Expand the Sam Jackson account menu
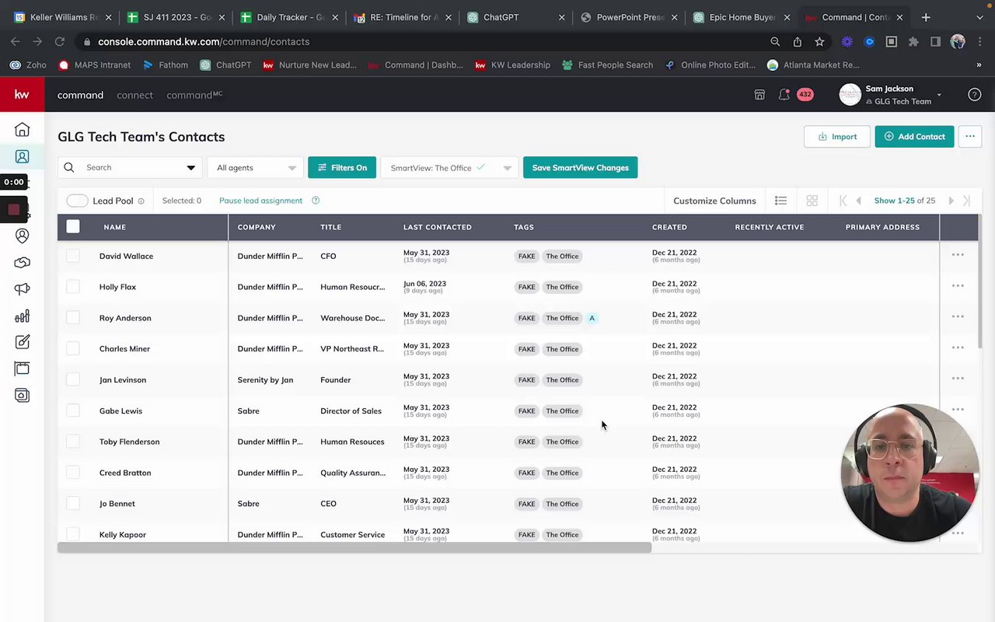Viewport: 995px width, 622px height. pyautogui.click(x=939, y=95)
